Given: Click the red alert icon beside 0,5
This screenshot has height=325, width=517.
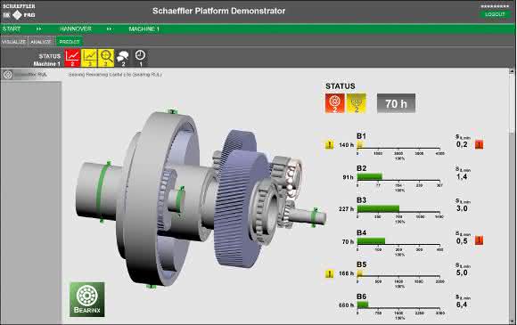Looking at the screenshot, I should pyautogui.click(x=479, y=240).
